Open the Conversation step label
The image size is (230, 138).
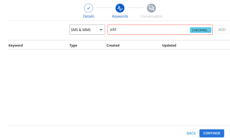(x=151, y=16)
